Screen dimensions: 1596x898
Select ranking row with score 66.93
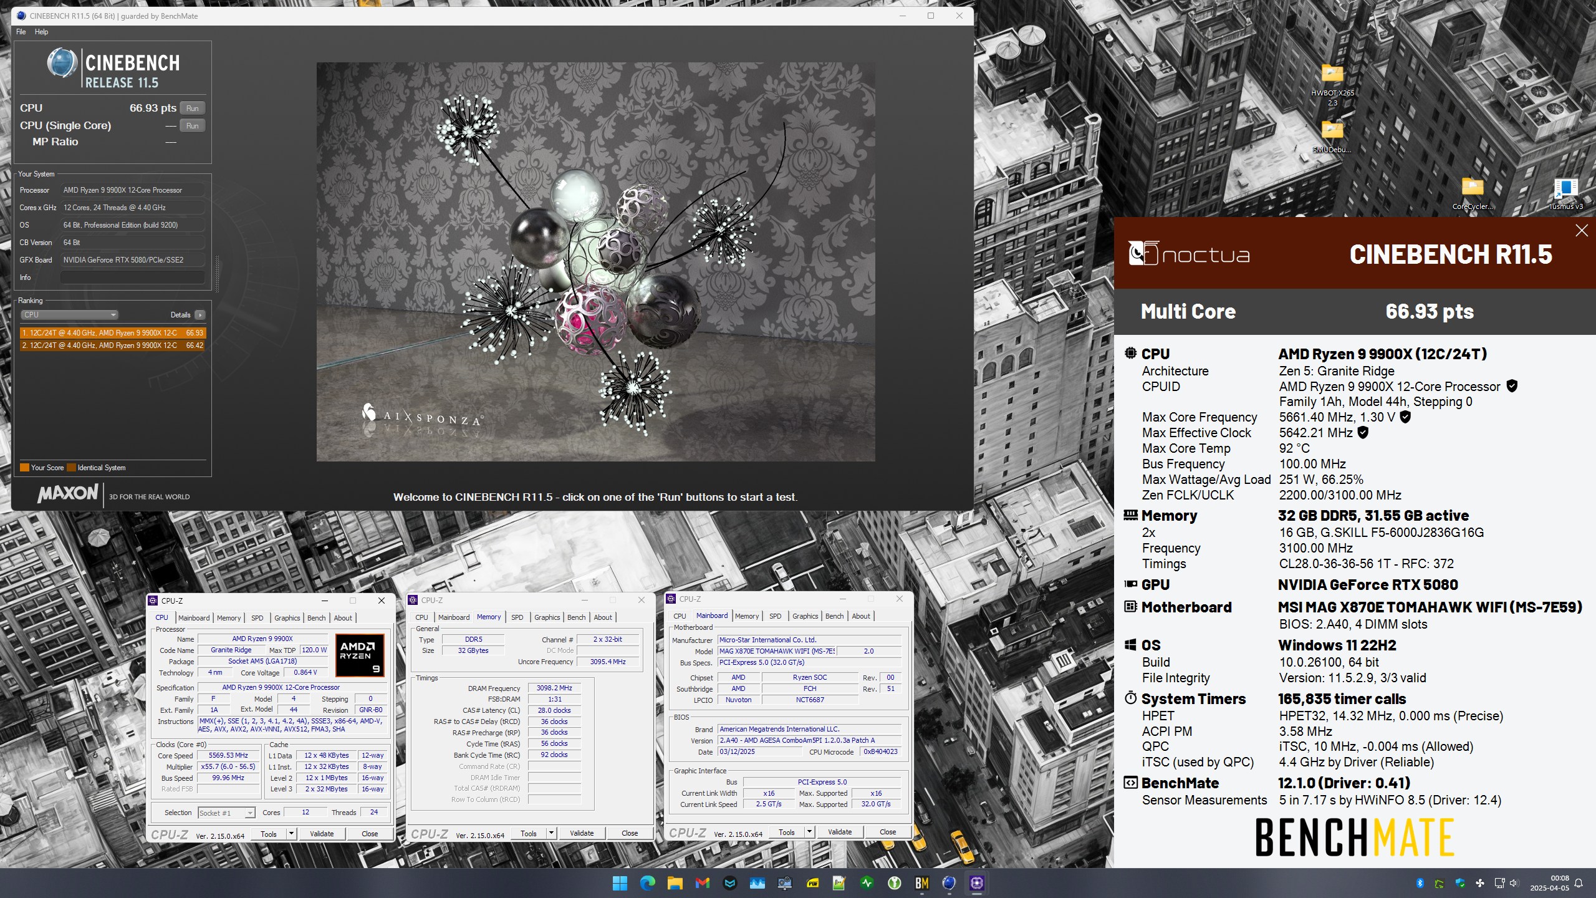[x=112, y=333]
